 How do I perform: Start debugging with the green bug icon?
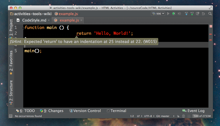(x=174, y=14)
